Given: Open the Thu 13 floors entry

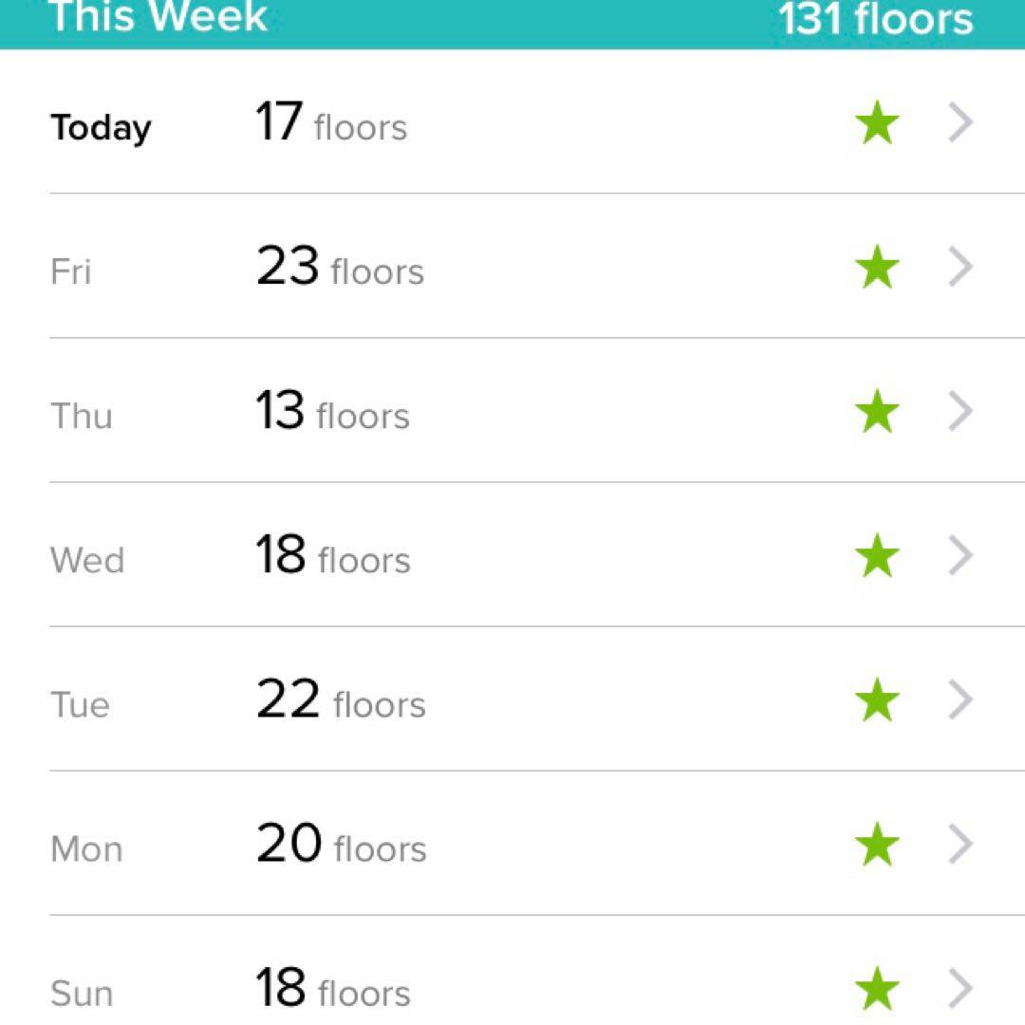Looking at the screenshot, I should (x=331, y=413).
